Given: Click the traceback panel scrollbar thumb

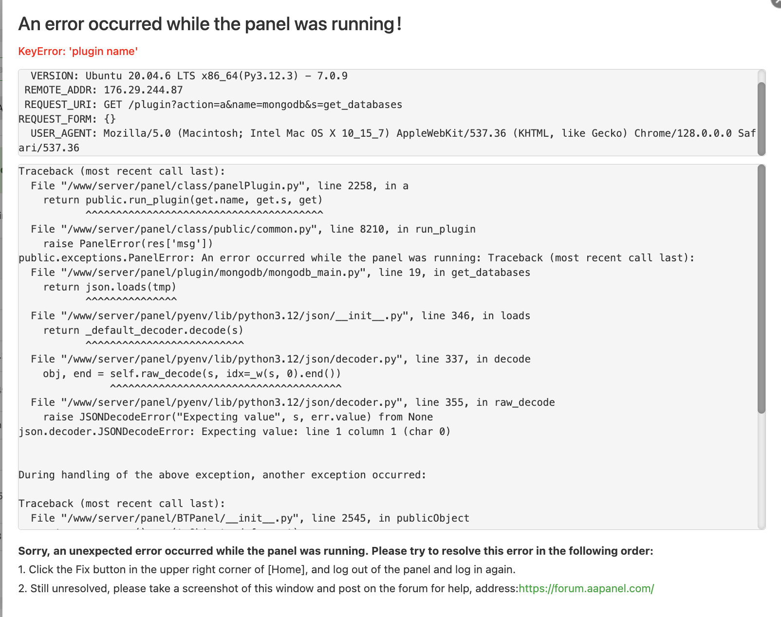Looking at the screenshot, I should click(762, 289).
